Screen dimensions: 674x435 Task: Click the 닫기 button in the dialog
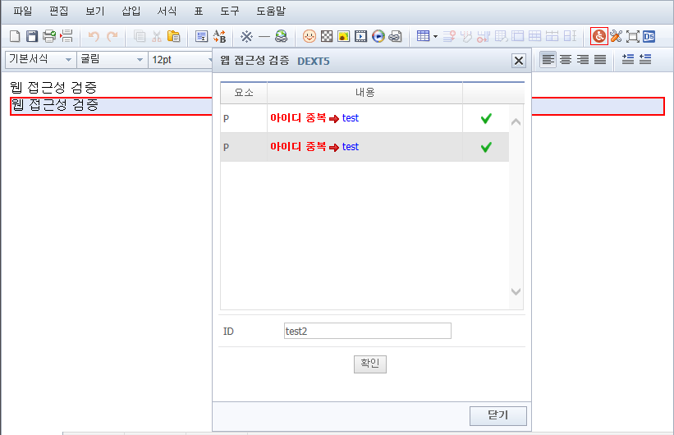pos(498,415)
